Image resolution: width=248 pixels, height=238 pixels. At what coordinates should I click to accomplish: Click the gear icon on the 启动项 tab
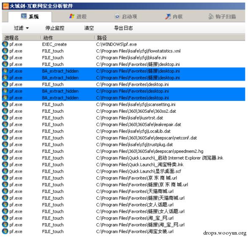coord(117,16)
